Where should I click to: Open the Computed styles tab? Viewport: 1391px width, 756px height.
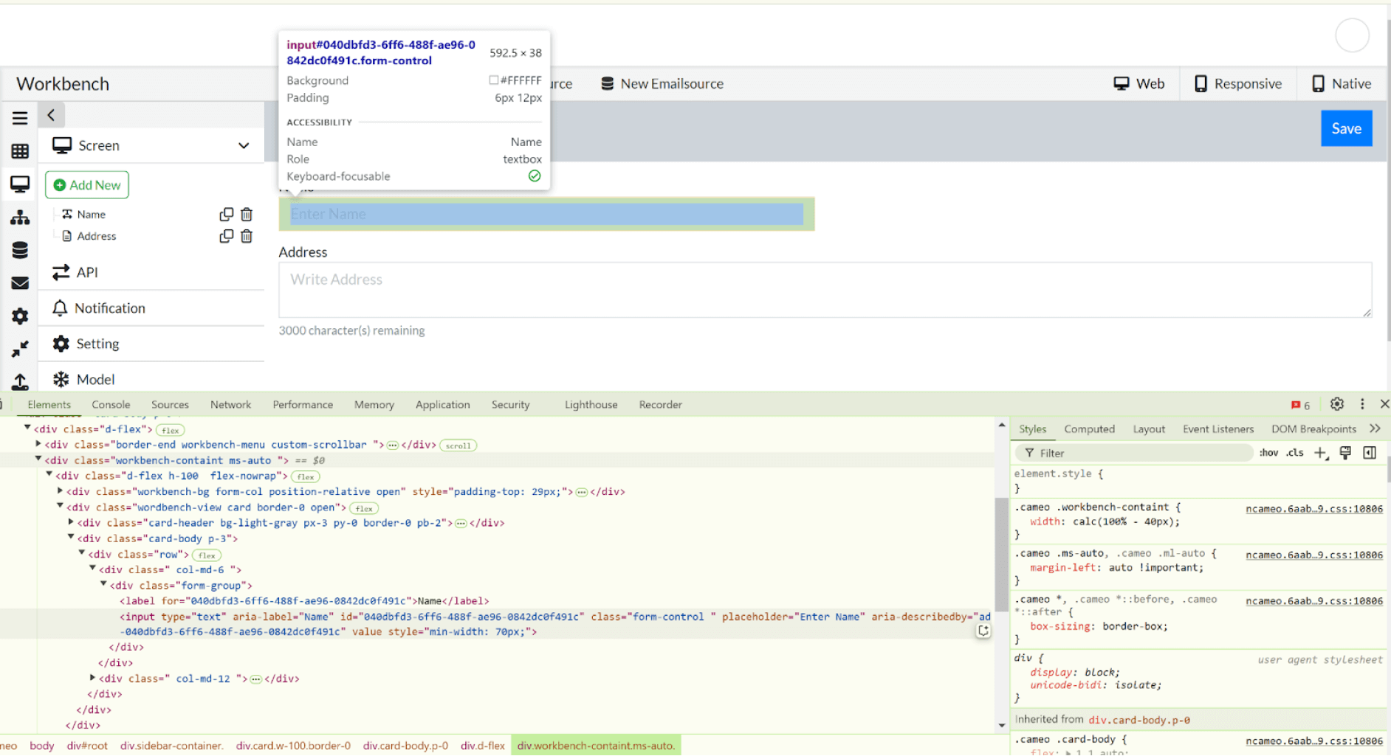[1089, 429]
